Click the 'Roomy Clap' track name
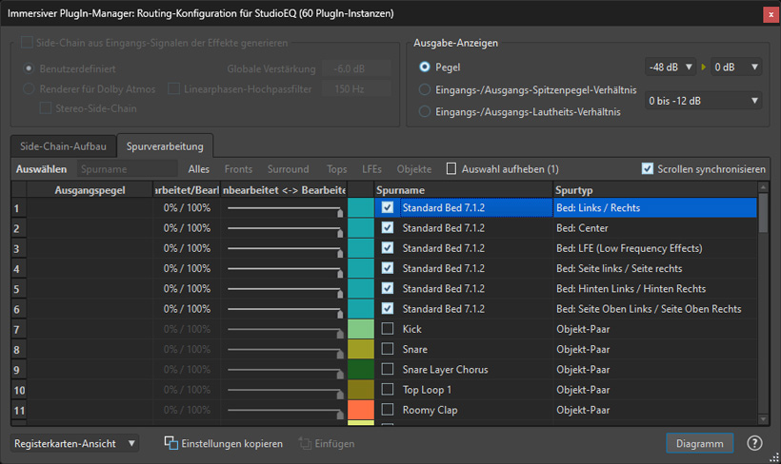This screenshot has width=781, height=464. 430,411
